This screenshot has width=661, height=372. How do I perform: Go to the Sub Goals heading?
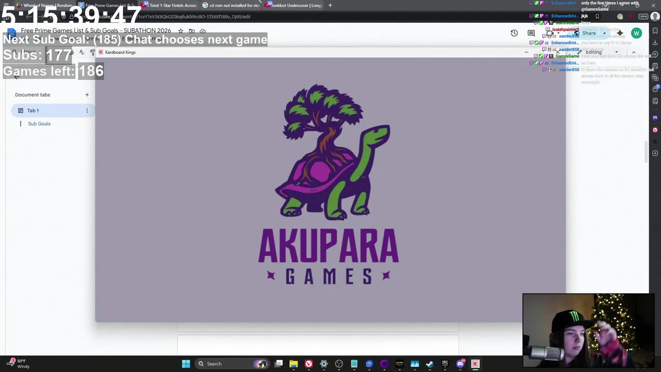click(39, 123)
